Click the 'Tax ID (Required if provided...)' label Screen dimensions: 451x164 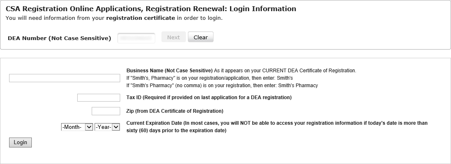[x=209, y=97]
